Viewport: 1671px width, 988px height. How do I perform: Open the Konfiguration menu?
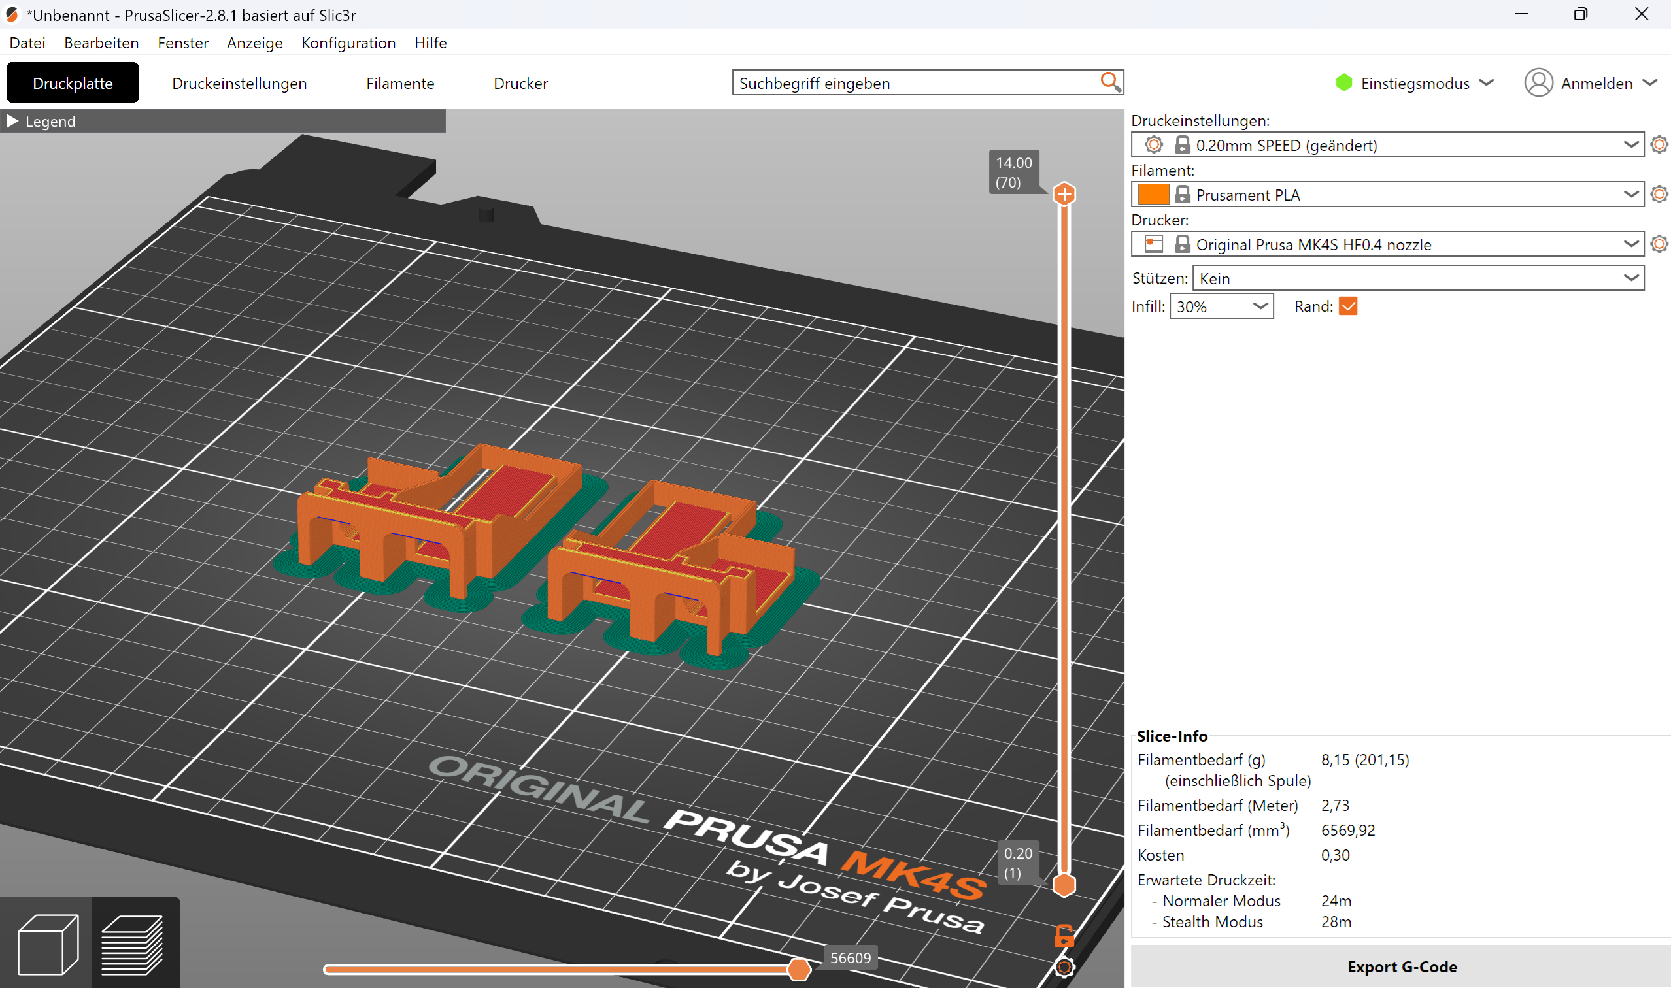tap(348, 43)
